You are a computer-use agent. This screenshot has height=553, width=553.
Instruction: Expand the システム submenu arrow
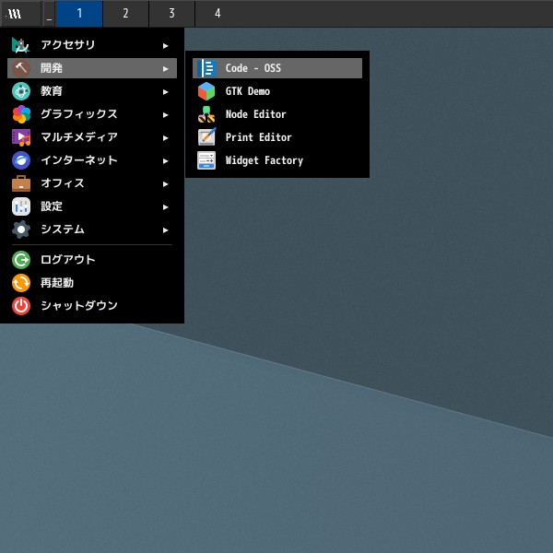166,229
